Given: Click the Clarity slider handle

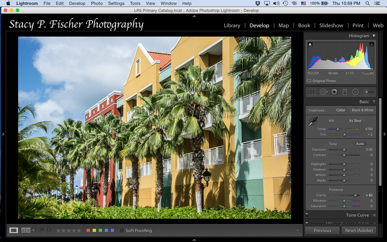Looking at the screenshot, I should pos(356,195).
